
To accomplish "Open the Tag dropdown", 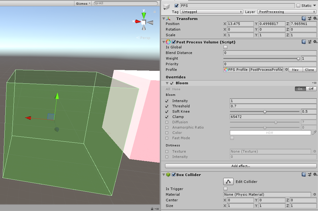I will pyautogui.click(x=211, y=11).
